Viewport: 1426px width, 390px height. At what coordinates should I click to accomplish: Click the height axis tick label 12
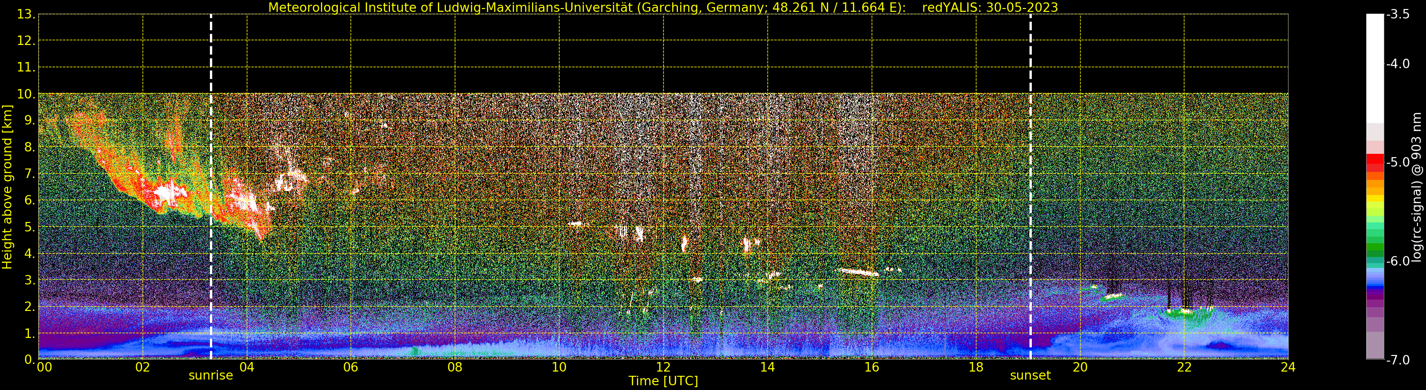pyautogui.click(x=26, y=41)
